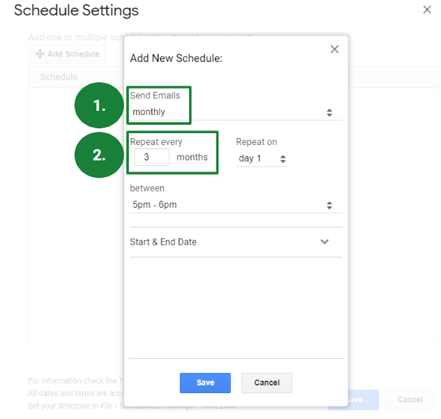Click the green circle labeled 2
Screen dimensions: 441x419
coord(100,155)
